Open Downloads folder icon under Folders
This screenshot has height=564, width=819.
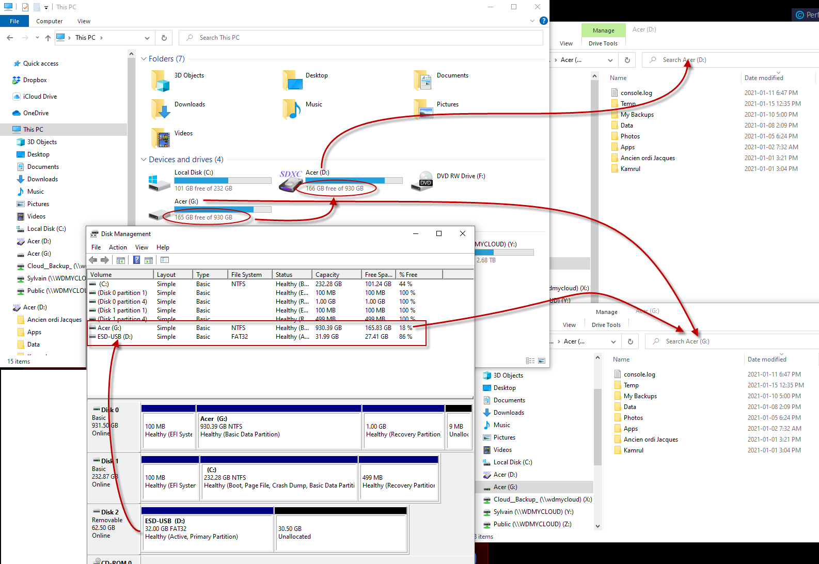[161, 109]
